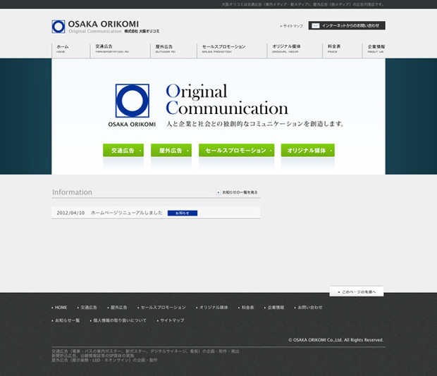437x376 pixels.
Task: Select the 企業情報 navigation menu item
Action: (x=376, y=49)
